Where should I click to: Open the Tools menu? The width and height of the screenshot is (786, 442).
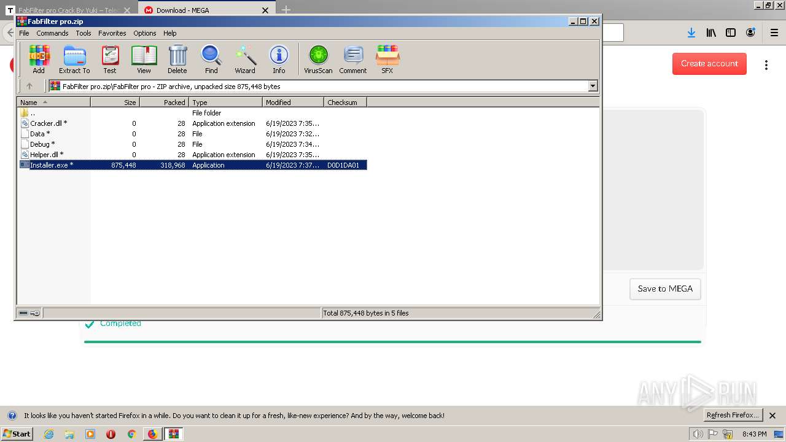tap(84, 33)
